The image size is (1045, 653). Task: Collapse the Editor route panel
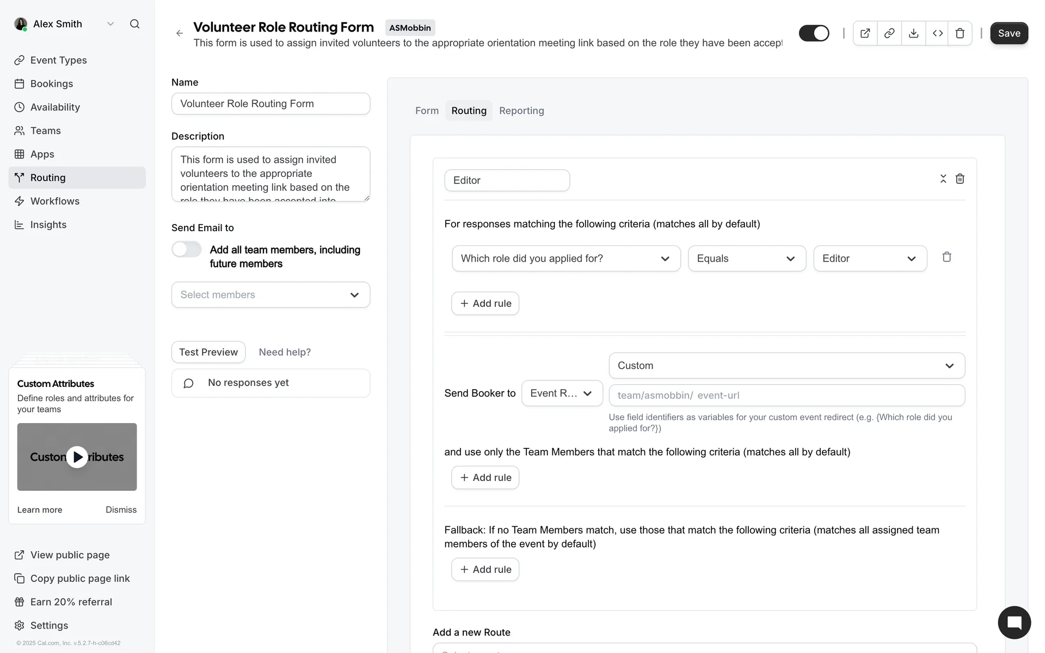point(943,179)
